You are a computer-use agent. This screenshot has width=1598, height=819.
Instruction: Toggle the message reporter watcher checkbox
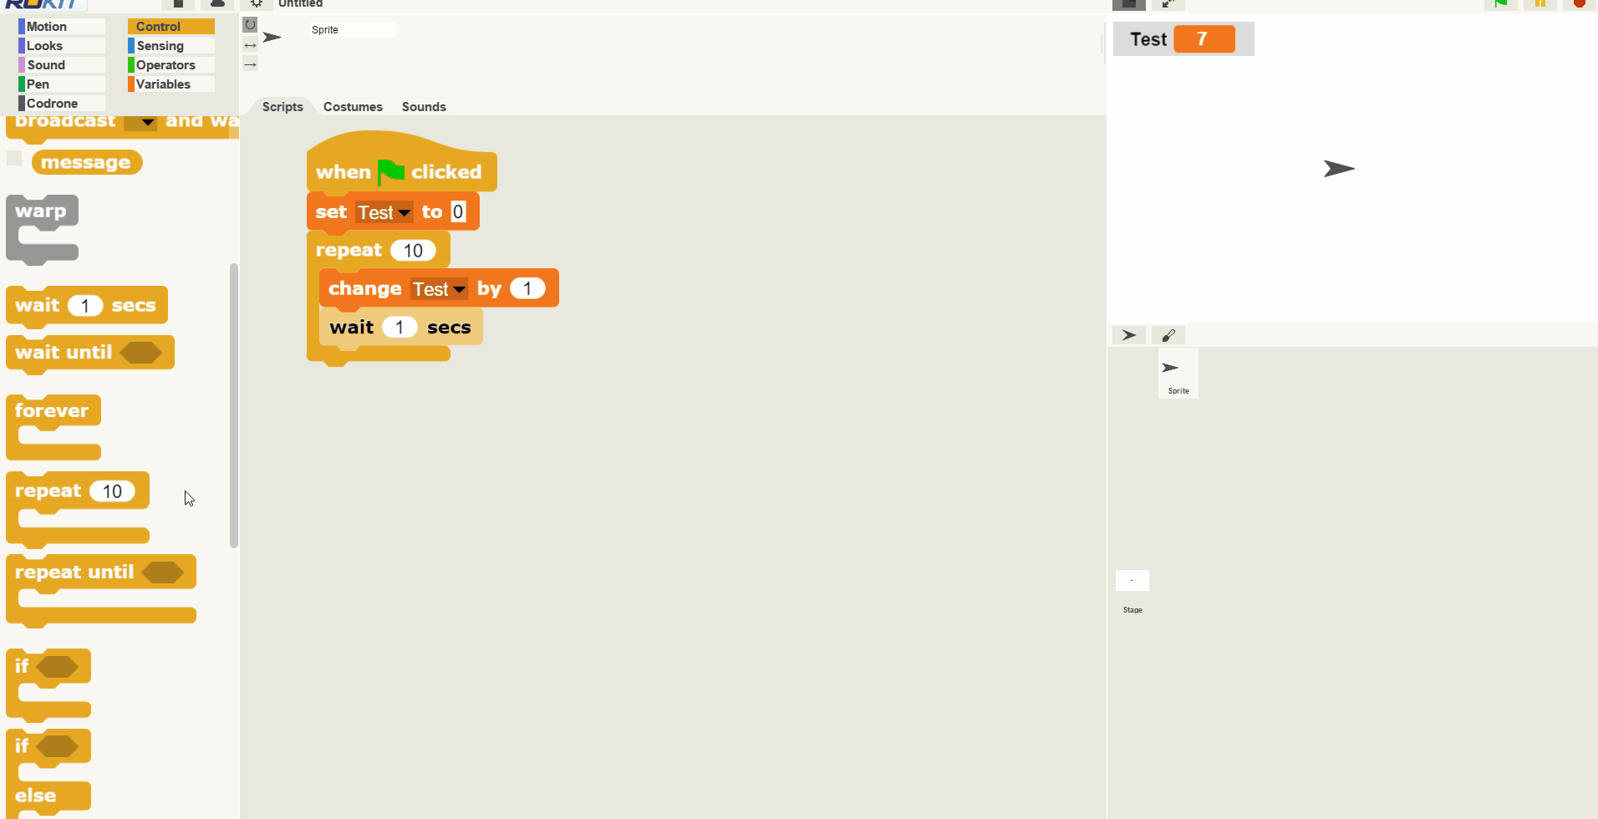tap(14, 158)
